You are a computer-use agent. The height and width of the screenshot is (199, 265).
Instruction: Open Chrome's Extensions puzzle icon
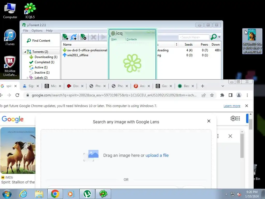click(x=222, y=95)
